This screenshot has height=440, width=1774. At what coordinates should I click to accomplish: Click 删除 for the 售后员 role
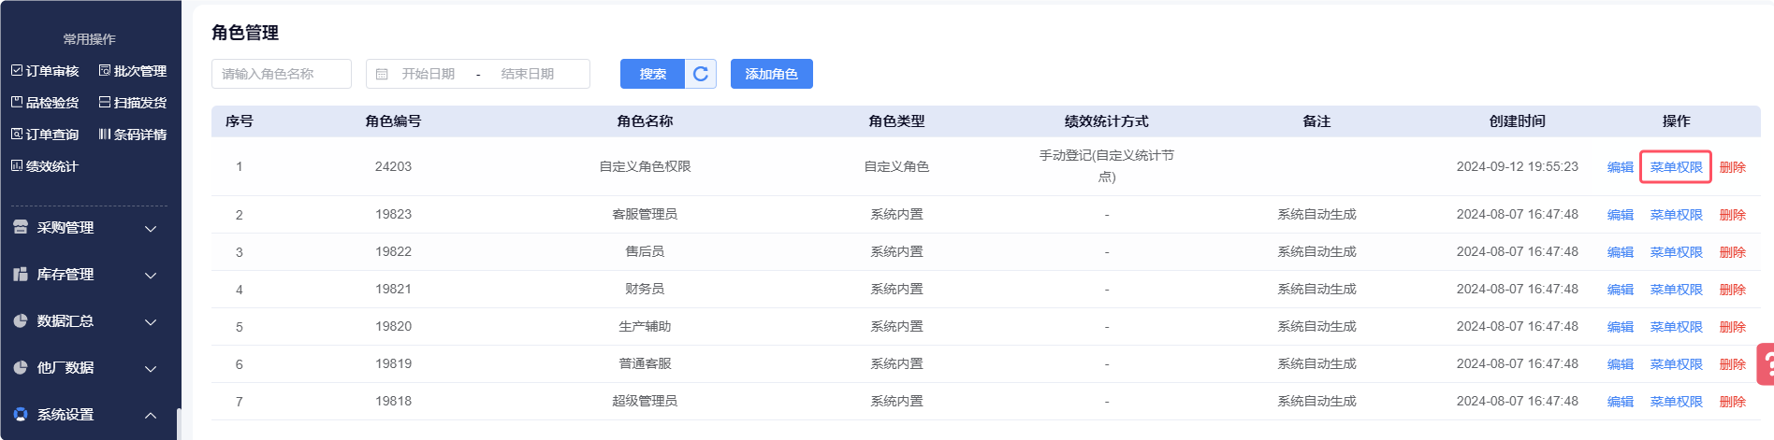click(x=1732, y=252)
